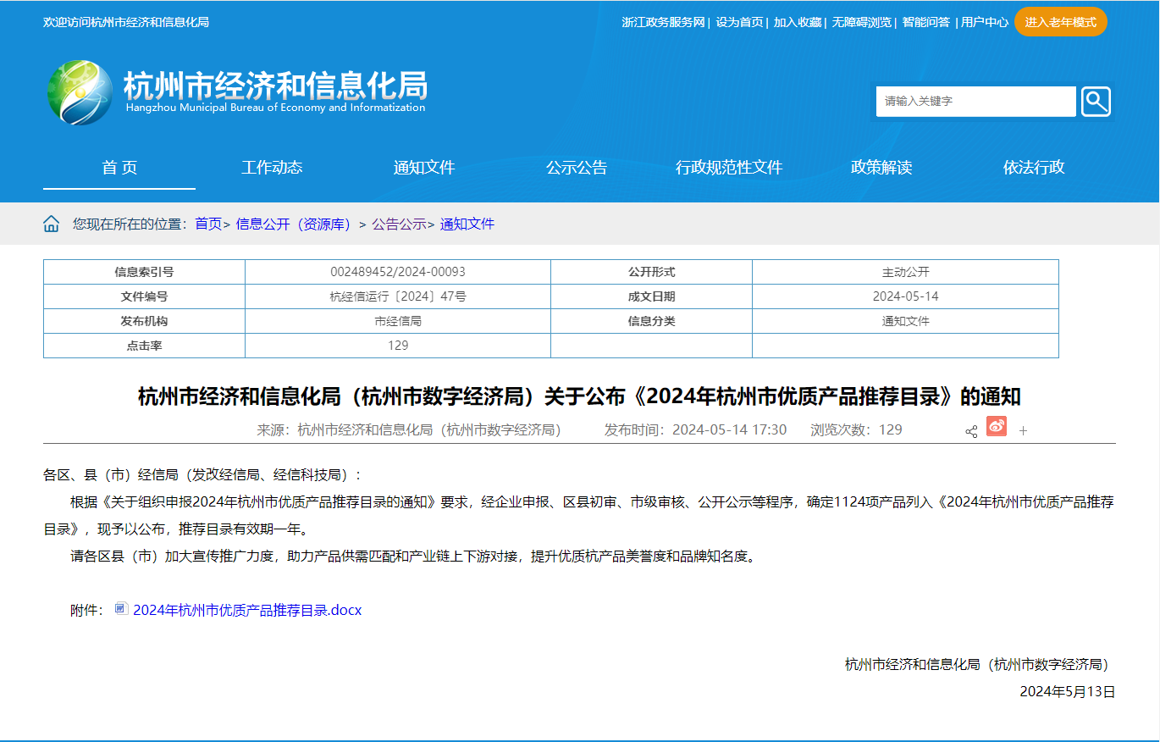The height and width of the screenshot is (742, 1160).
Task: Open the 用户中心 link
Action: [x=984, y=22]
